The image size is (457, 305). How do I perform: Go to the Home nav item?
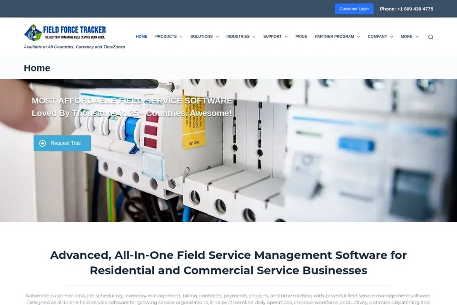[141, 37]
